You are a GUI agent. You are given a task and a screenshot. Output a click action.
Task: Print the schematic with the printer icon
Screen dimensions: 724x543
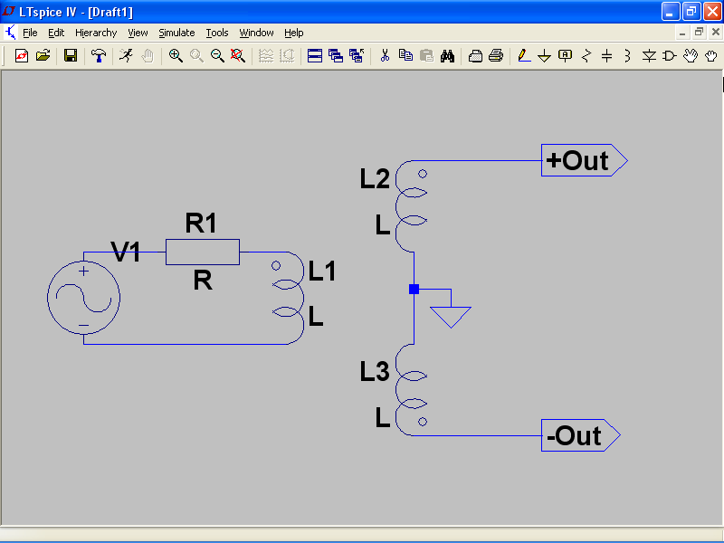click(496, 56)
